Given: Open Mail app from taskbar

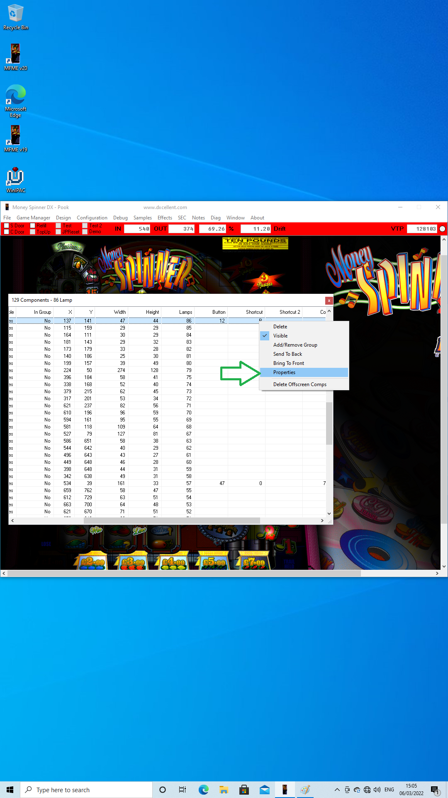Looking at the screenshot, I should tap(264, 790).
